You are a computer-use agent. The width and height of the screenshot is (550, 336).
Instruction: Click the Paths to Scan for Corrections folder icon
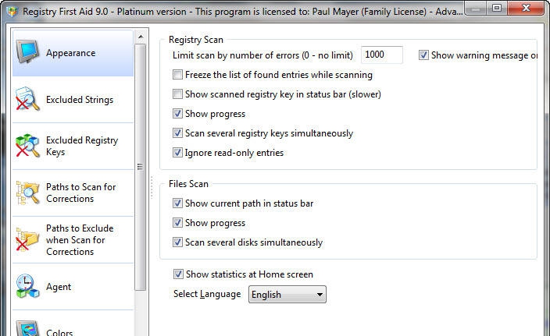coord(27,193)
